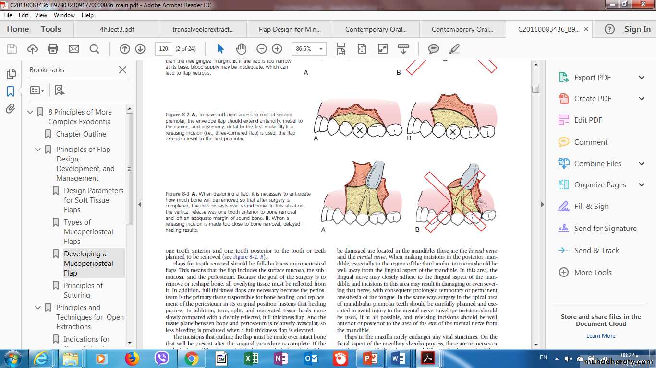Image resolution: width=656 pixels, height=368 pixels.
Task: Select the Highlight text pen tool
Action: [x=454, y=49]
